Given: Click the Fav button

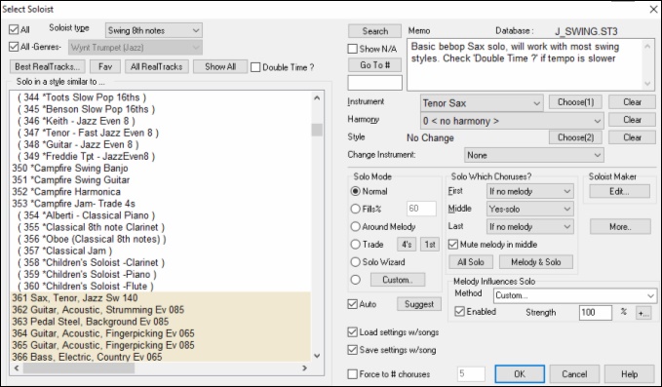Looking at the screenshot, I should 105,66.
